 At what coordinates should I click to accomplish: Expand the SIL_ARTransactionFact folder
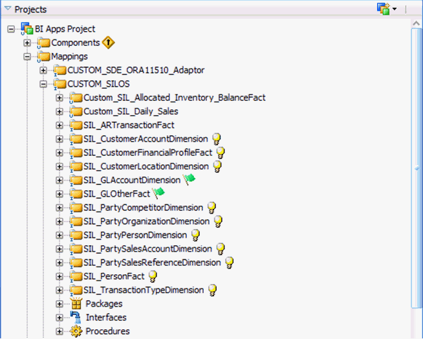(60, 126)
